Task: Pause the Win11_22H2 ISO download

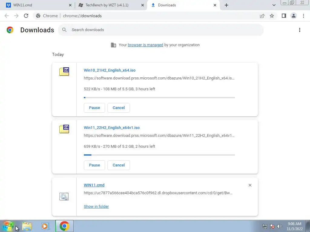Action: point(94,165)
